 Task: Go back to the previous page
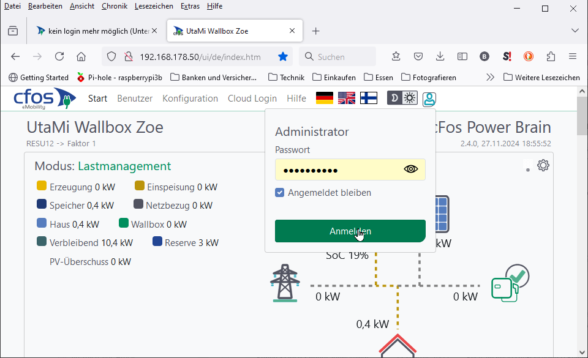[x=15, y=56]
